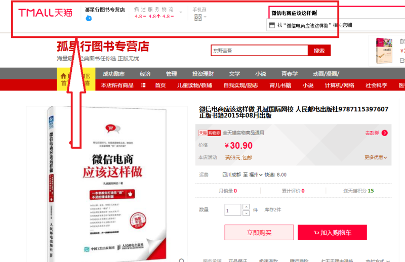Select the 投资理财 navigation item
The height and width of the screenshot is (262, 405).
coord(203,73)
